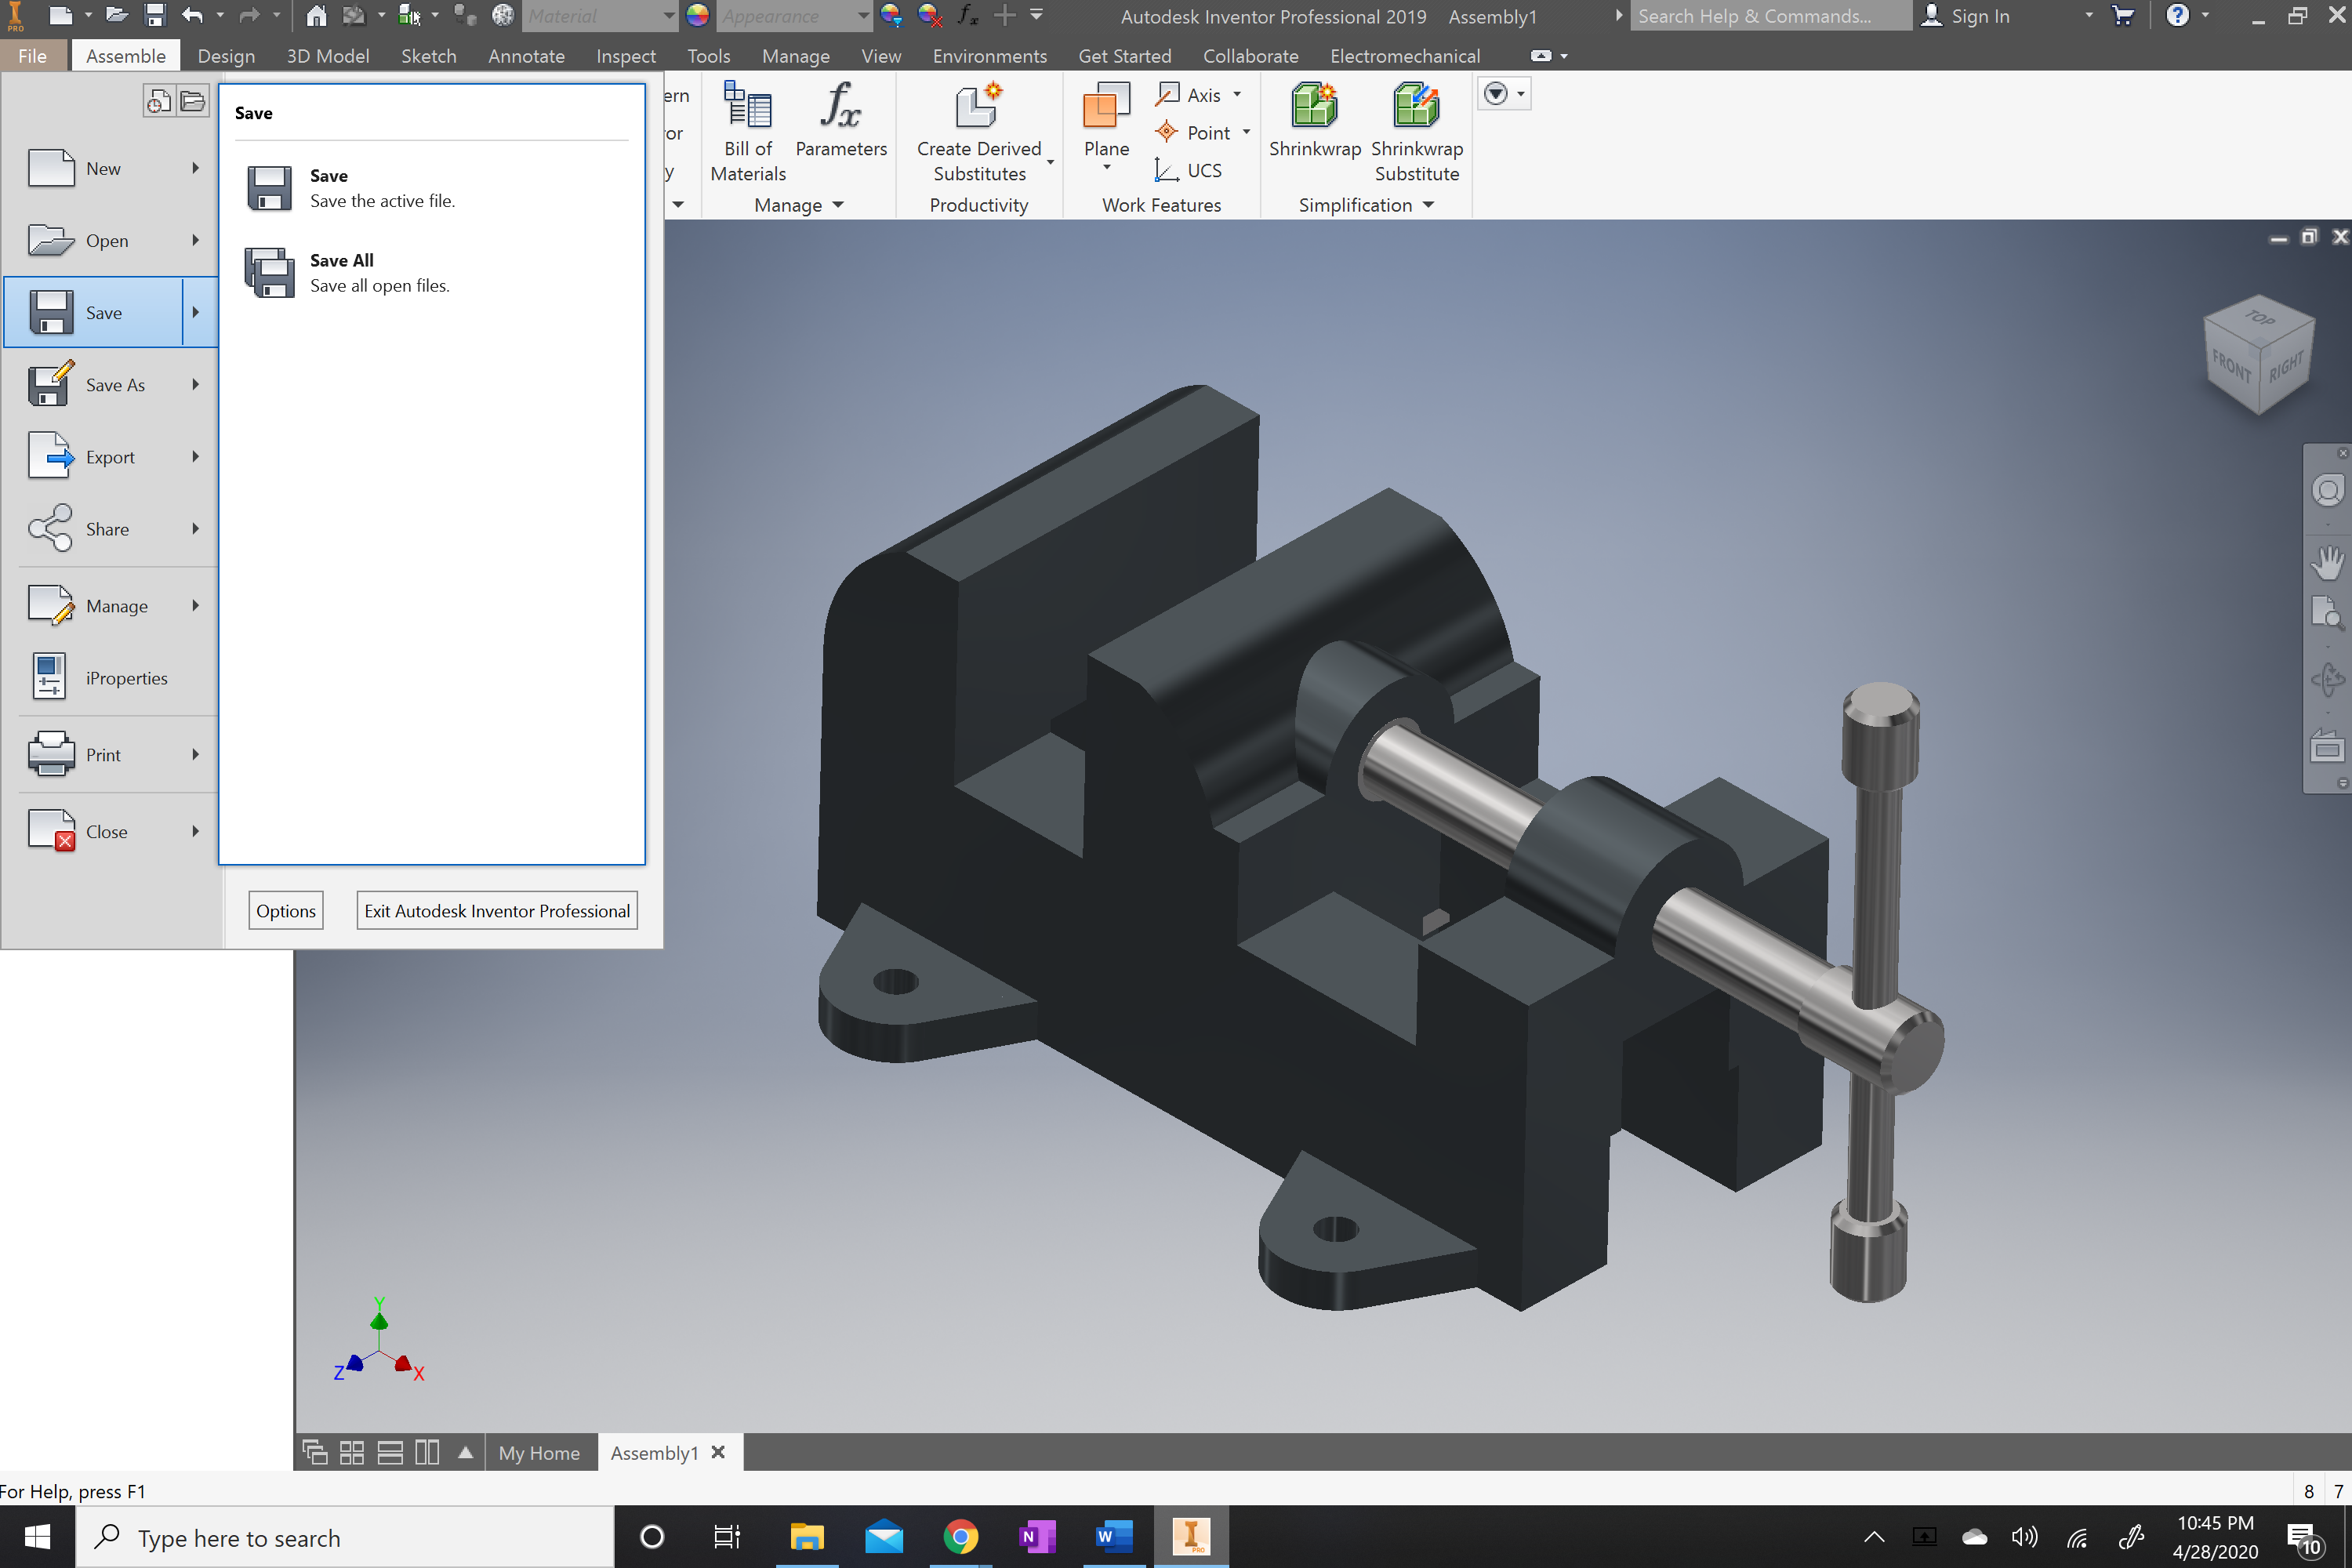Click Save All open files option
Screen dimensions: 2352x1568
point(432,272)
